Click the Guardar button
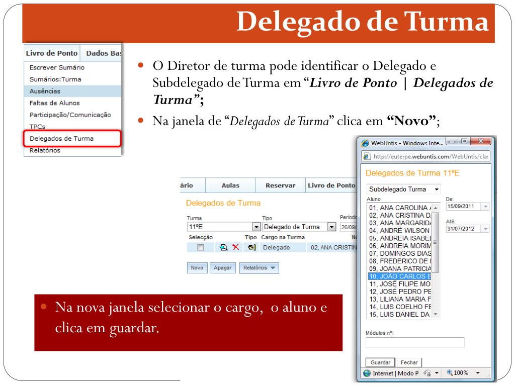This screenshot has width=515, height=386. tap(380, 362)
